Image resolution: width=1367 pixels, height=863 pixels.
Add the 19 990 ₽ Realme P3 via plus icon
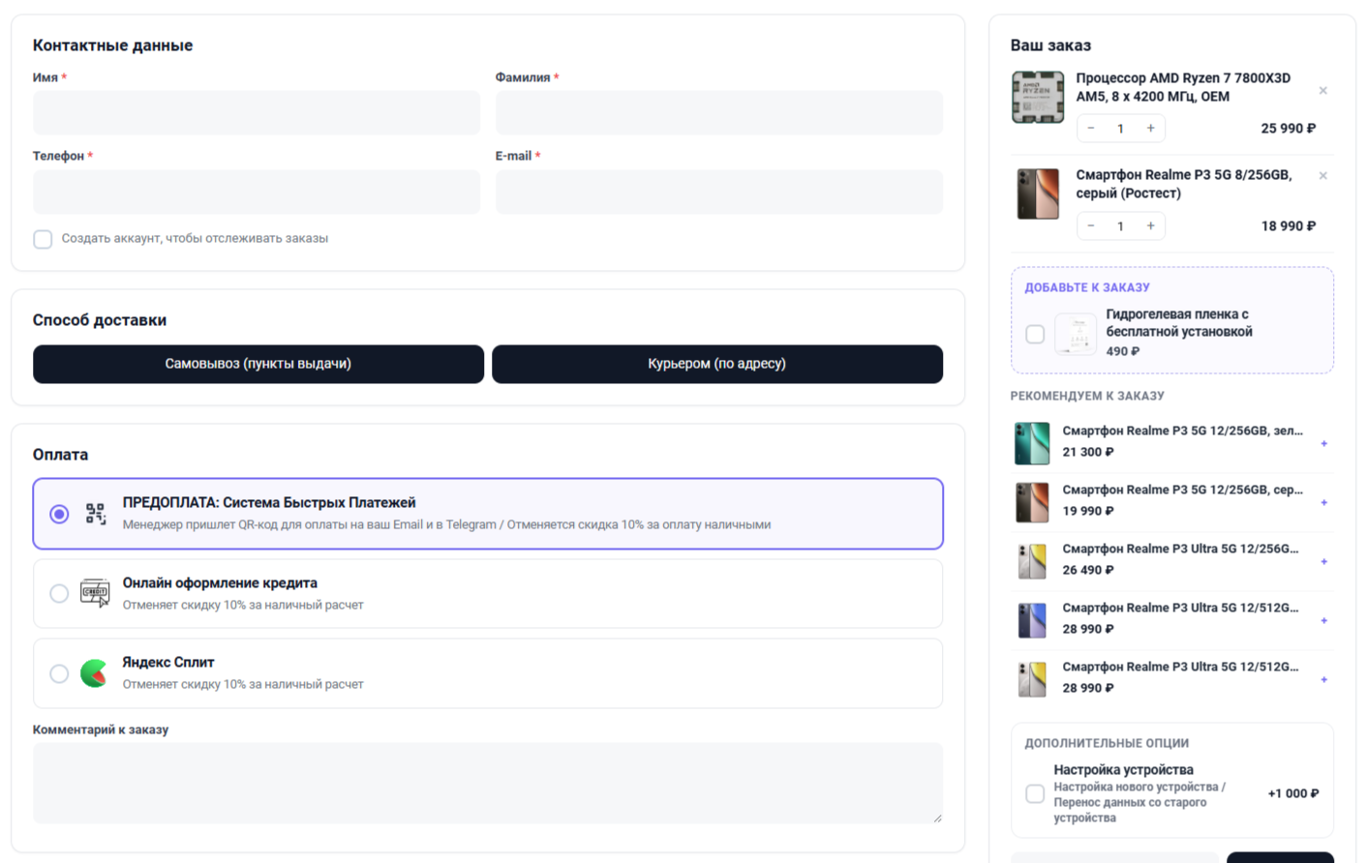(x=1323, y=502)
